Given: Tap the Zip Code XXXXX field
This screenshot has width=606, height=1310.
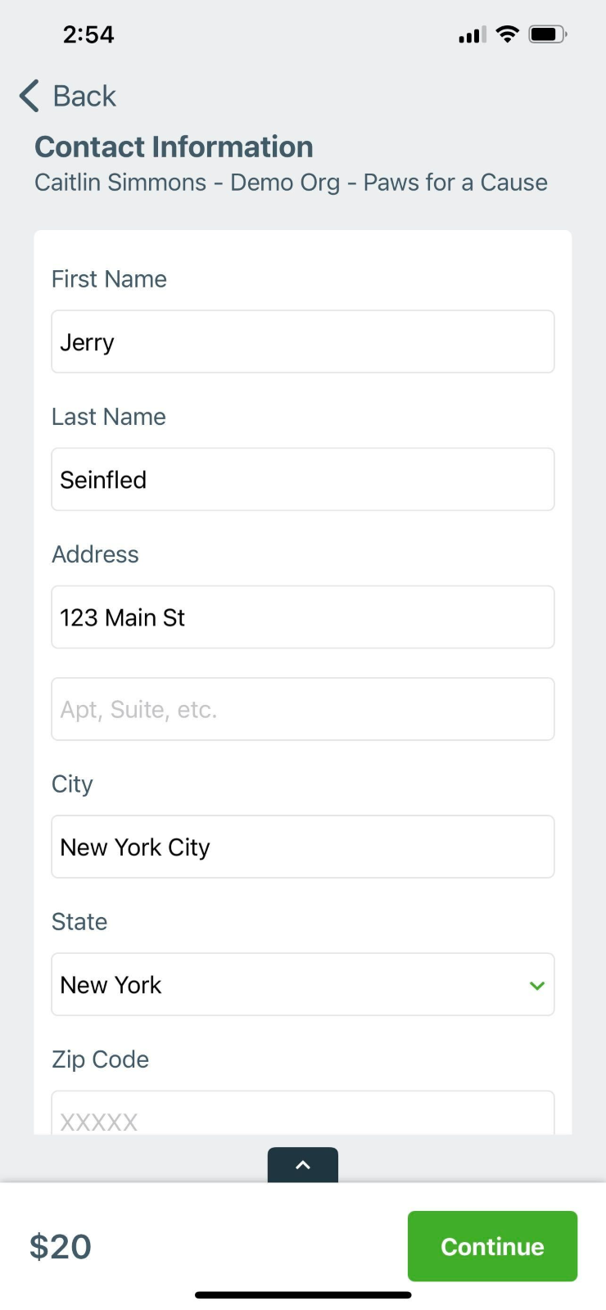Looking at the screenshot, I should 303,1113.
